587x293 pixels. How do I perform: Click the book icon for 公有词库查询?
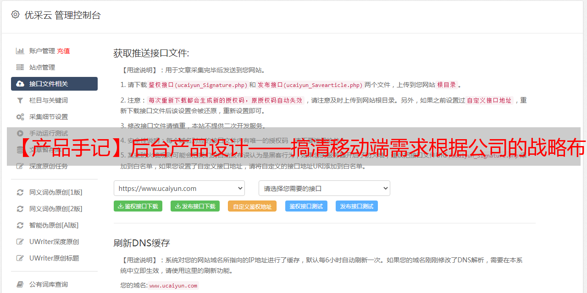[20, 284]
